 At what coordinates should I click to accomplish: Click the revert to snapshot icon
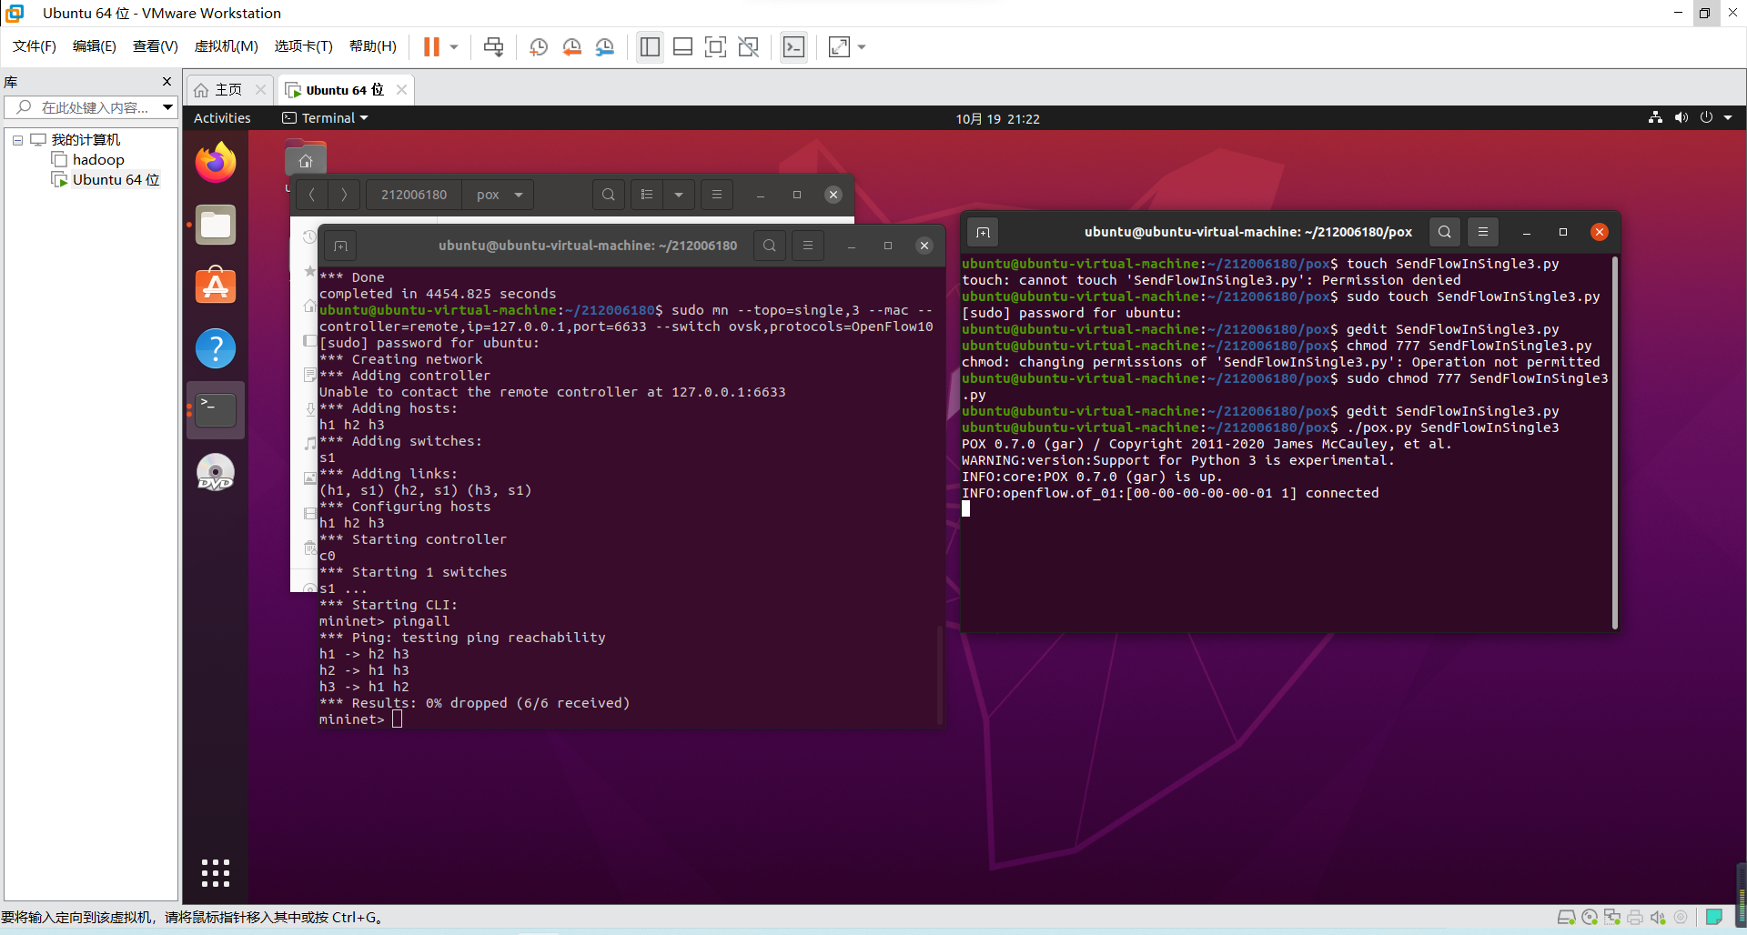coord(571,47)
